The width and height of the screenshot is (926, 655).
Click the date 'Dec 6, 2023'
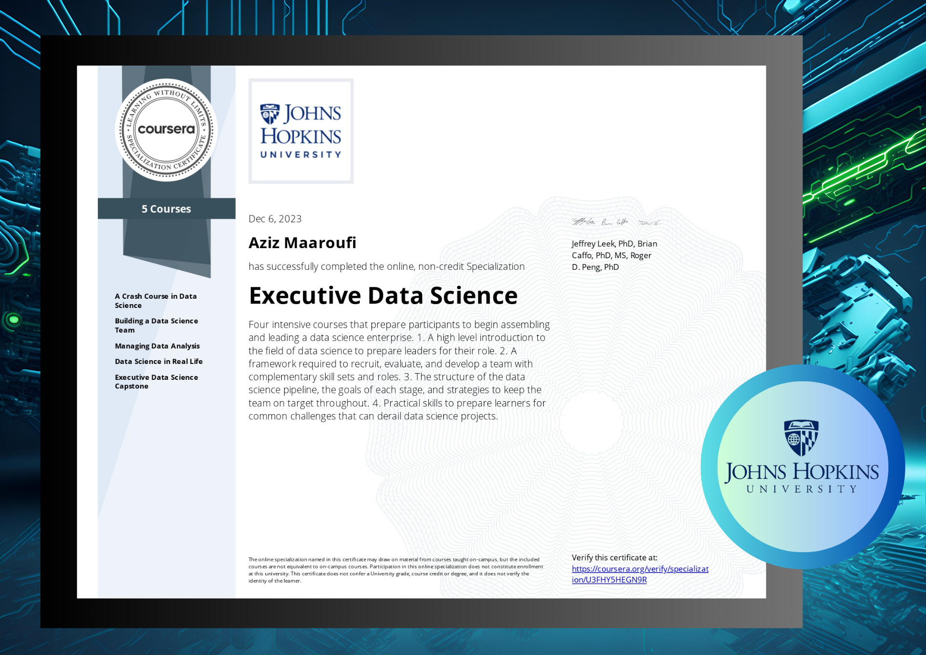tap(275, 219)
